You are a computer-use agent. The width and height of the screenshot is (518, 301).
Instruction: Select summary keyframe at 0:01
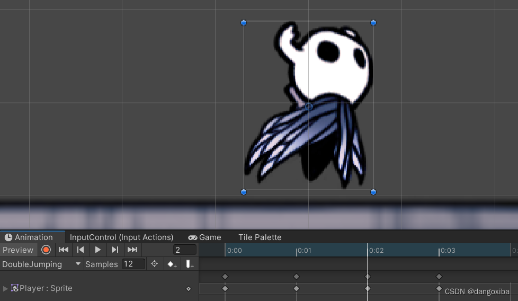296,277
